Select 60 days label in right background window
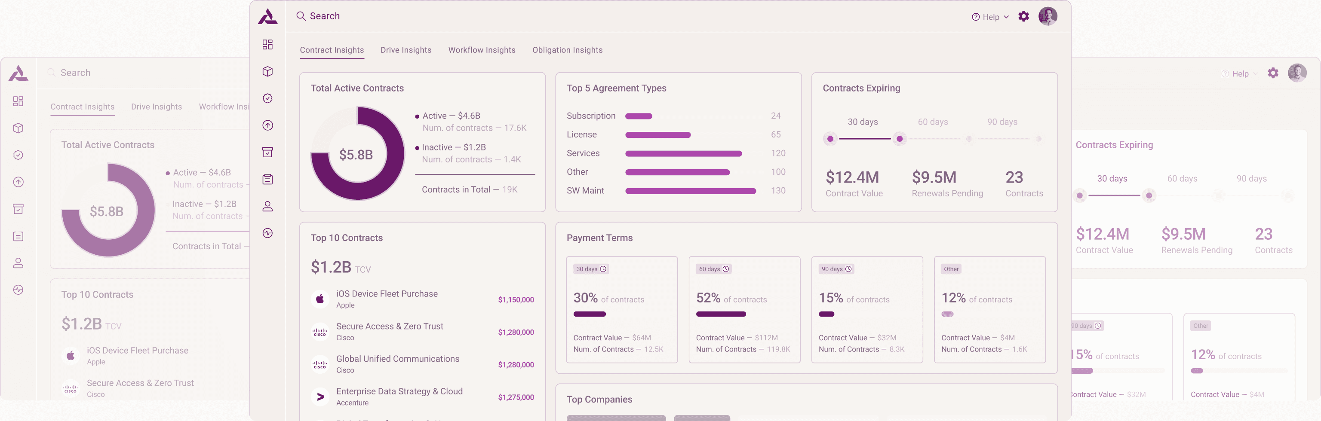1321x421 pixels. tap(1182, 179)
